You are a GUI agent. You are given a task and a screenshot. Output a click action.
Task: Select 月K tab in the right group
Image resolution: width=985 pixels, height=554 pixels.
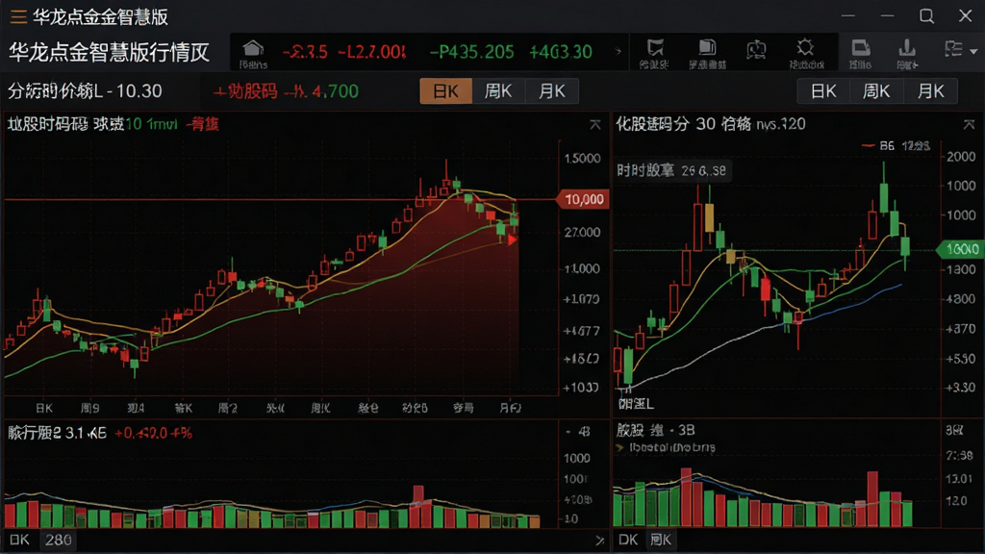pyautogui.click(x=930, y=91)
